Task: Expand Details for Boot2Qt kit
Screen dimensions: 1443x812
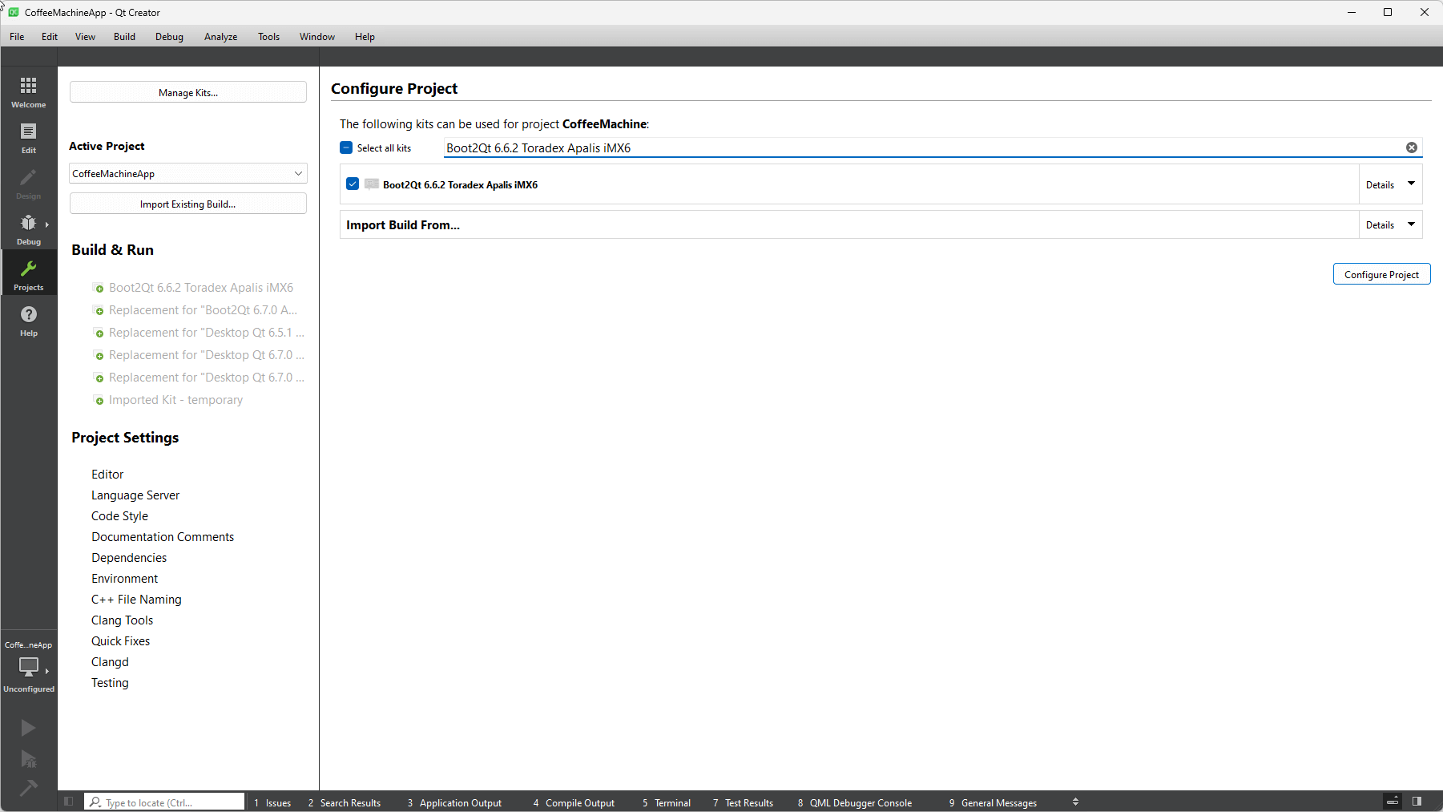Action: [x=1390, y=184]
